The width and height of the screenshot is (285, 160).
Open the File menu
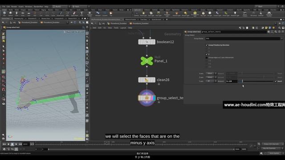pyautogui.click(x=4, y=7)
